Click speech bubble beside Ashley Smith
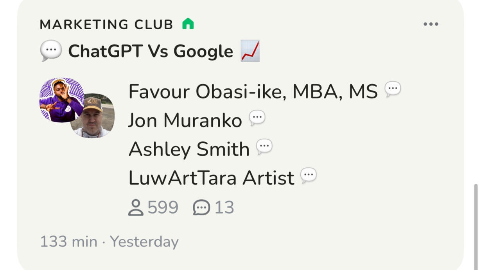 pos(264,147)
